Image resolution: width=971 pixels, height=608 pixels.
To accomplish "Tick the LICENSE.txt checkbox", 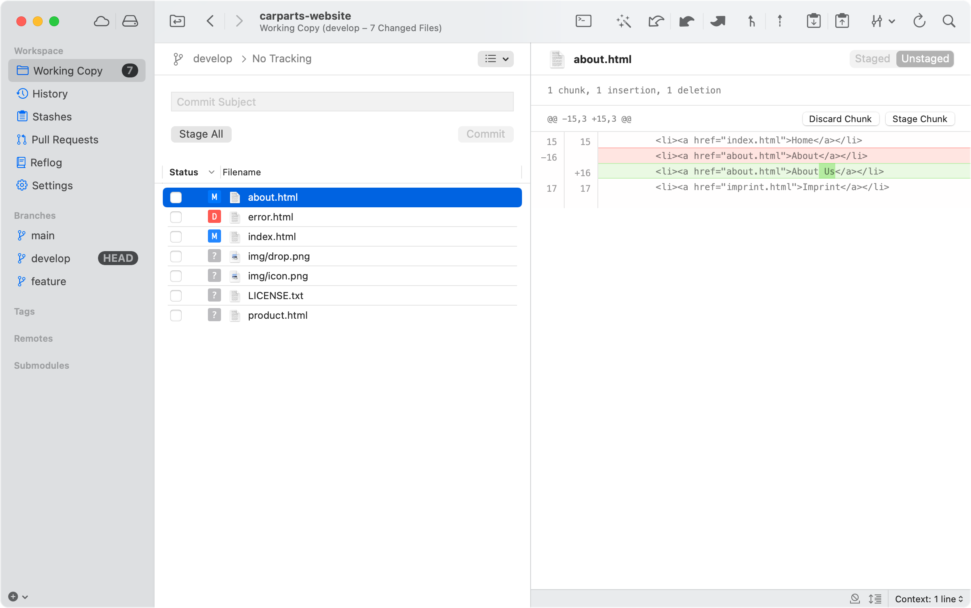I will (176, 296).
